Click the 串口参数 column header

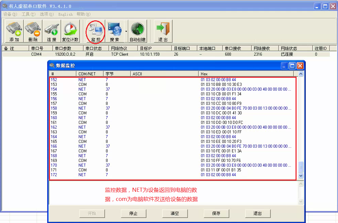[x=68, y=48]
